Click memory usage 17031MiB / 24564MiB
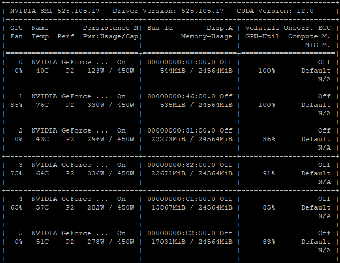 tap(192, 242)
